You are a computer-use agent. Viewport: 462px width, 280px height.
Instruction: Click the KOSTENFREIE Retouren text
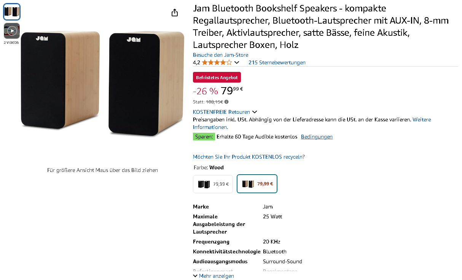221,112
